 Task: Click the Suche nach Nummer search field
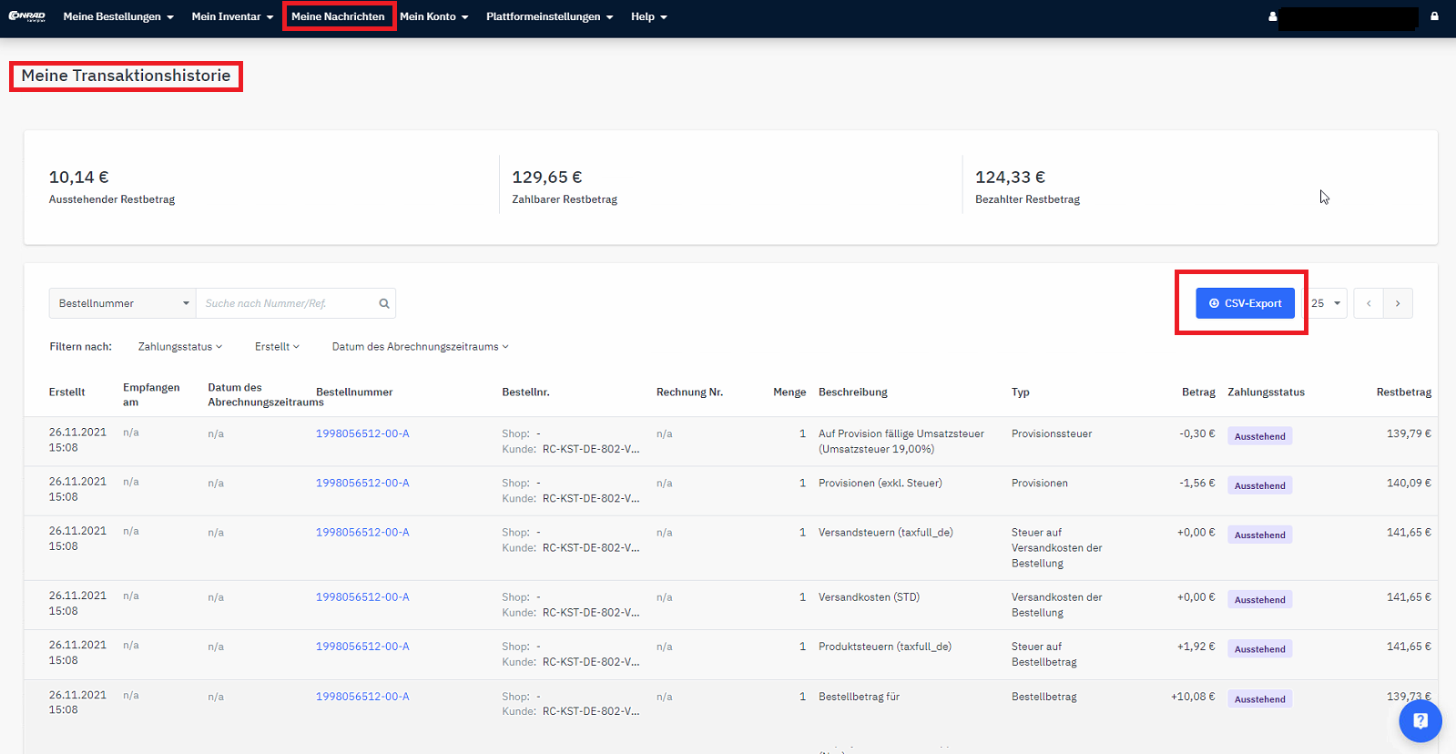287,304
